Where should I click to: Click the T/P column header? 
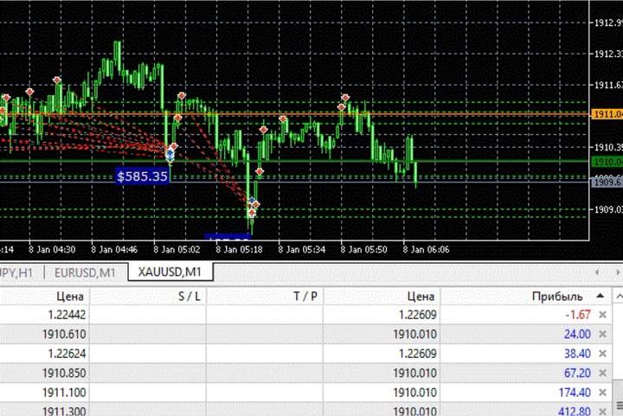click(305, 296)
